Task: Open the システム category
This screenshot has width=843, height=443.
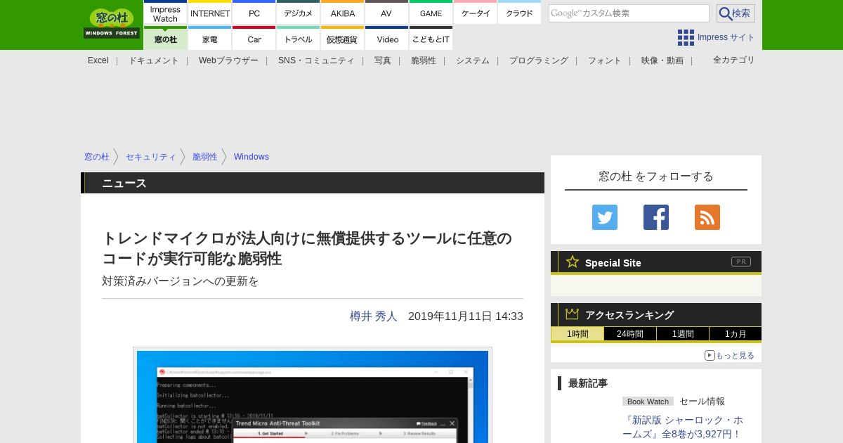Action: click(473, 60)
